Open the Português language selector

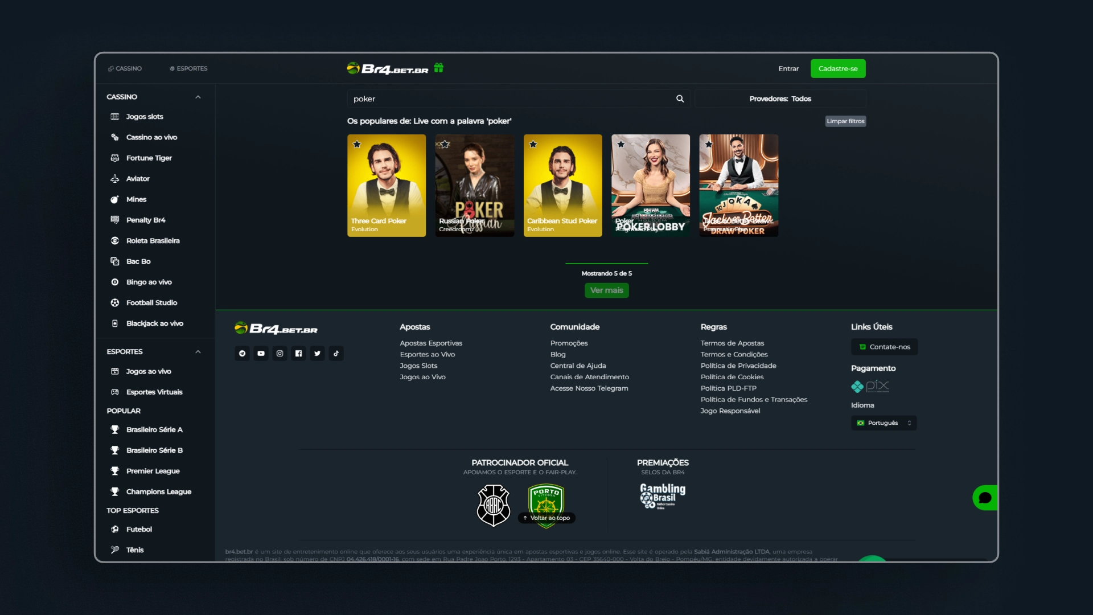coord(884,423)
